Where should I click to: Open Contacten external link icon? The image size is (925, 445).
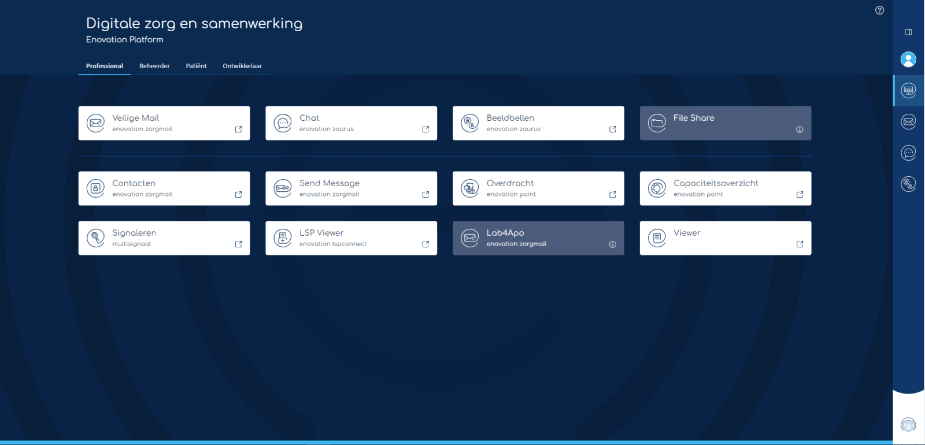coord(238,195)
